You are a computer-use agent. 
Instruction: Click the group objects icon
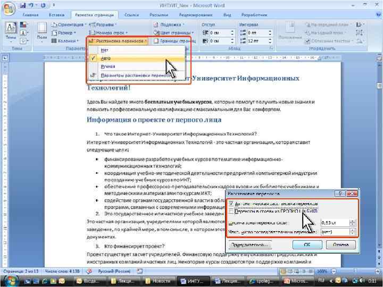359,33
